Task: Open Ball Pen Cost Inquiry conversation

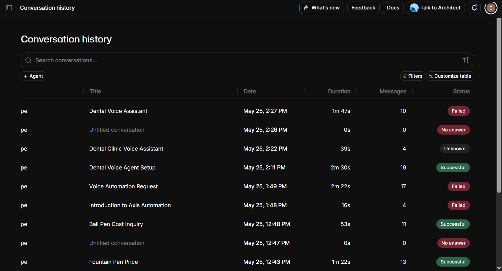Action: coord(116,224)
